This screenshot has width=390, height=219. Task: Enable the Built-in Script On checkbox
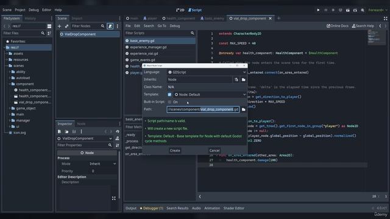pos(169,102)
